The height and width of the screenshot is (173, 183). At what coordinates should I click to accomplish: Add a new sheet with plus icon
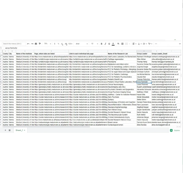coord(5,130)
